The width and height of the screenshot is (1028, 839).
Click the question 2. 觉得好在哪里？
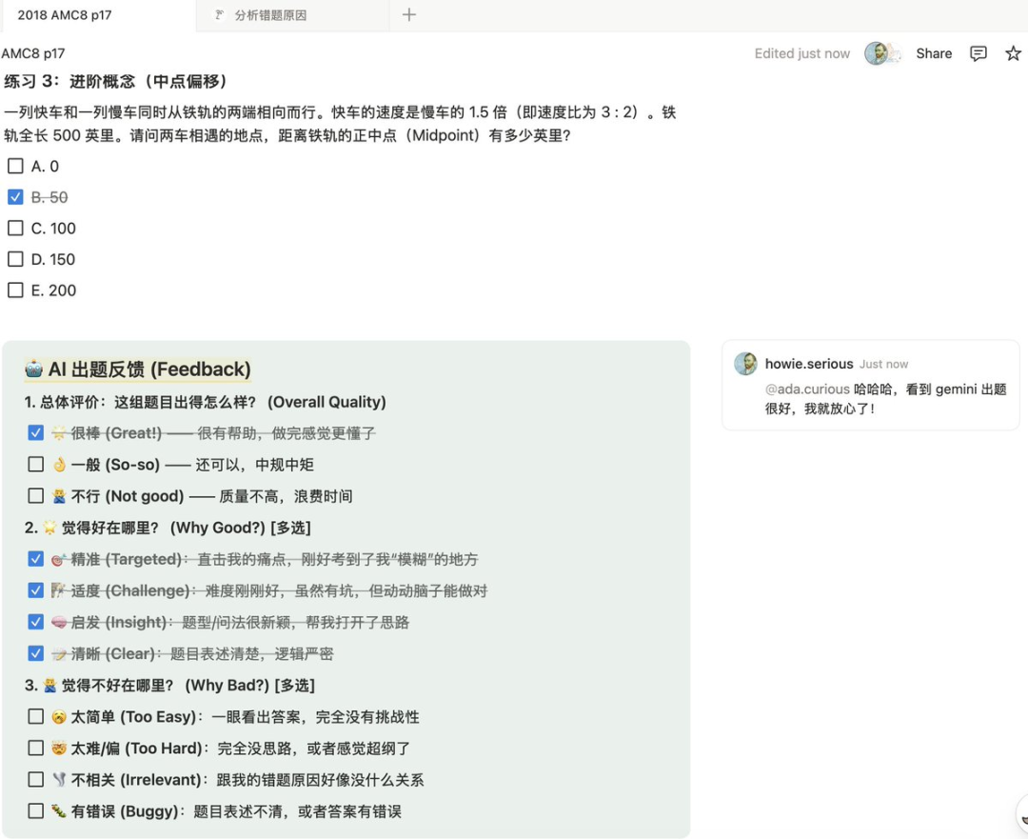pyautogui.click(x=168, y=528)
